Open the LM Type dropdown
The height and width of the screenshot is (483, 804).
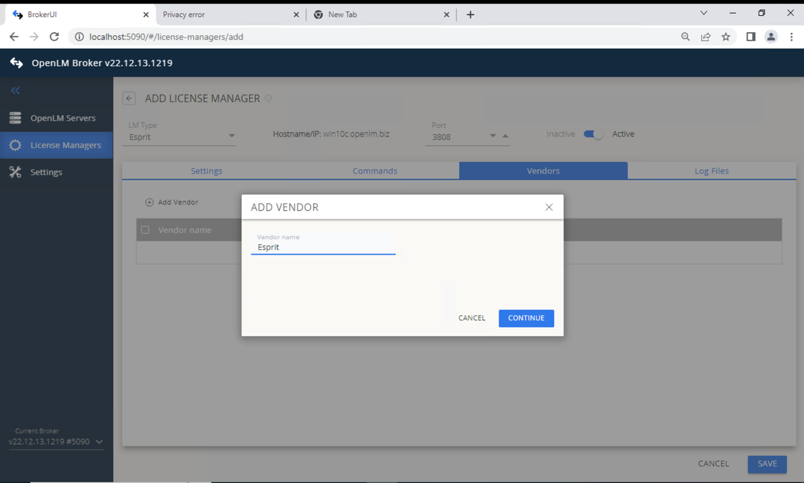pyautogui.click(x=232, y=136)
